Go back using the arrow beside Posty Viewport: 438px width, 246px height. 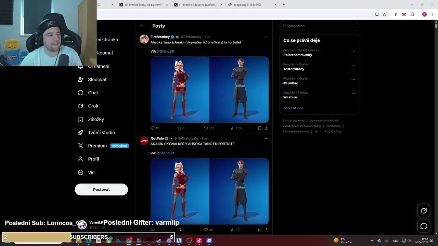coord(142,26)
